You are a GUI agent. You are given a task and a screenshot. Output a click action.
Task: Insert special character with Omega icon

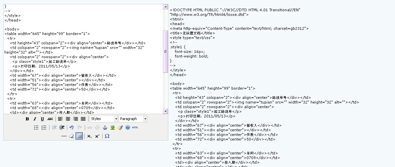tap(107, 136)
